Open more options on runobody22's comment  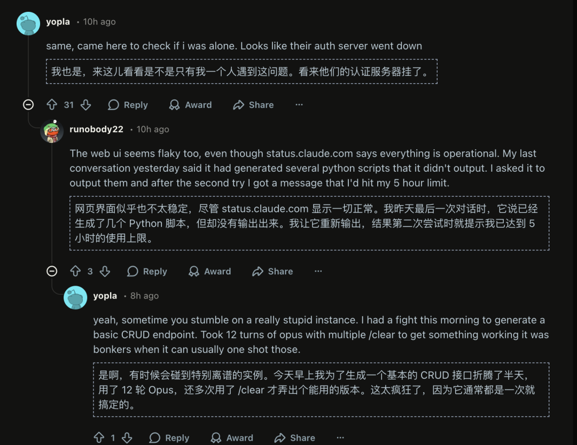pos(318,271)
